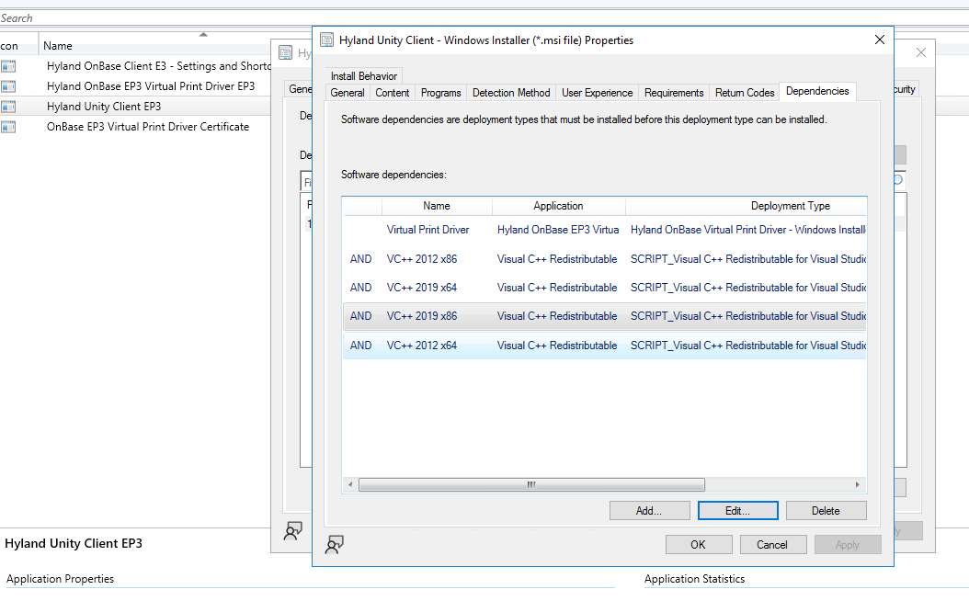Viewport: 969px width, 601px height.
Task: Switch to the Programs tab
Action: (x=440, y=93)
